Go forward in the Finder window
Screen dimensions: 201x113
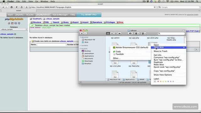[85, 34]
